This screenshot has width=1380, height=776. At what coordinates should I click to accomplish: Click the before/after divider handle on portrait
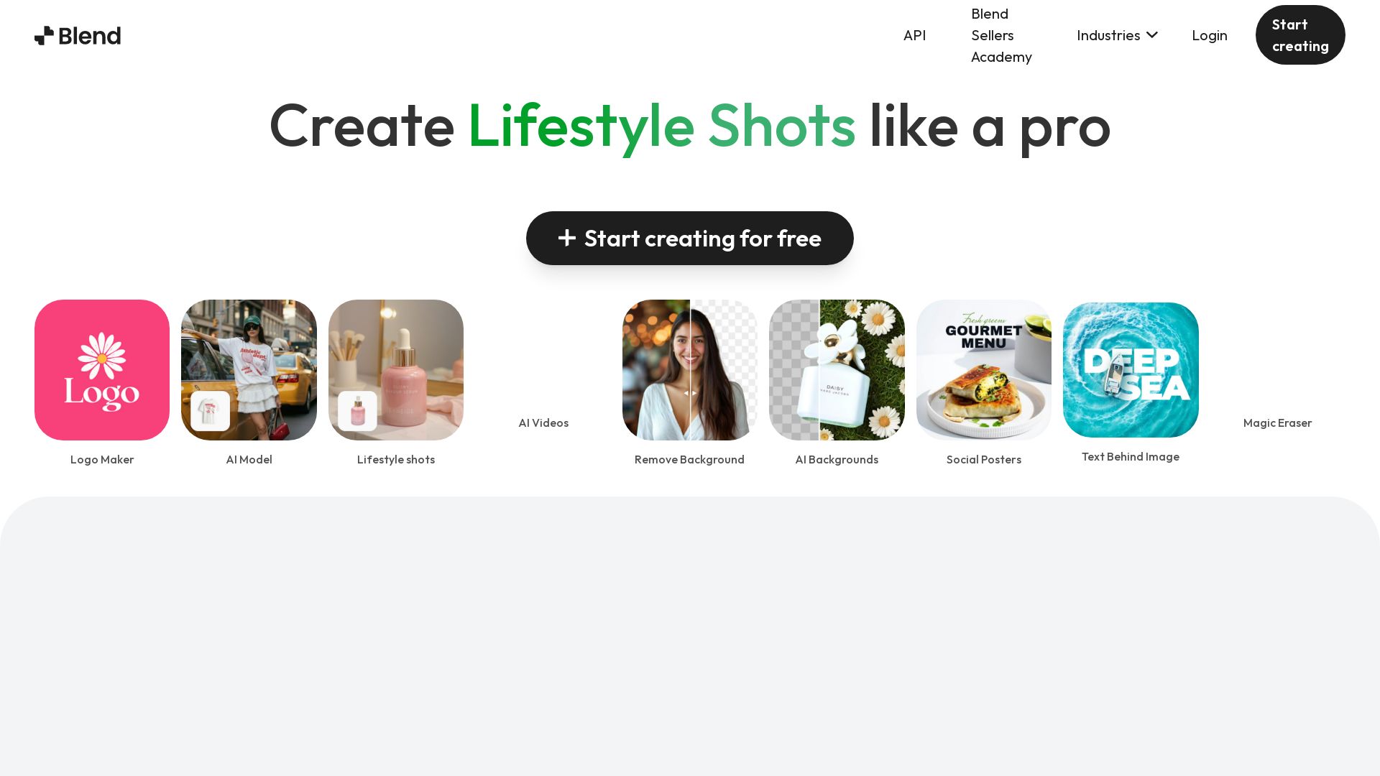[690, 393]
